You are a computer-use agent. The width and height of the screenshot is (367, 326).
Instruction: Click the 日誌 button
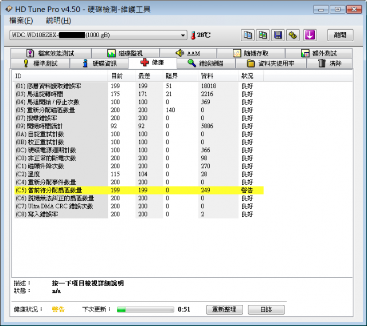pos(266,309)
